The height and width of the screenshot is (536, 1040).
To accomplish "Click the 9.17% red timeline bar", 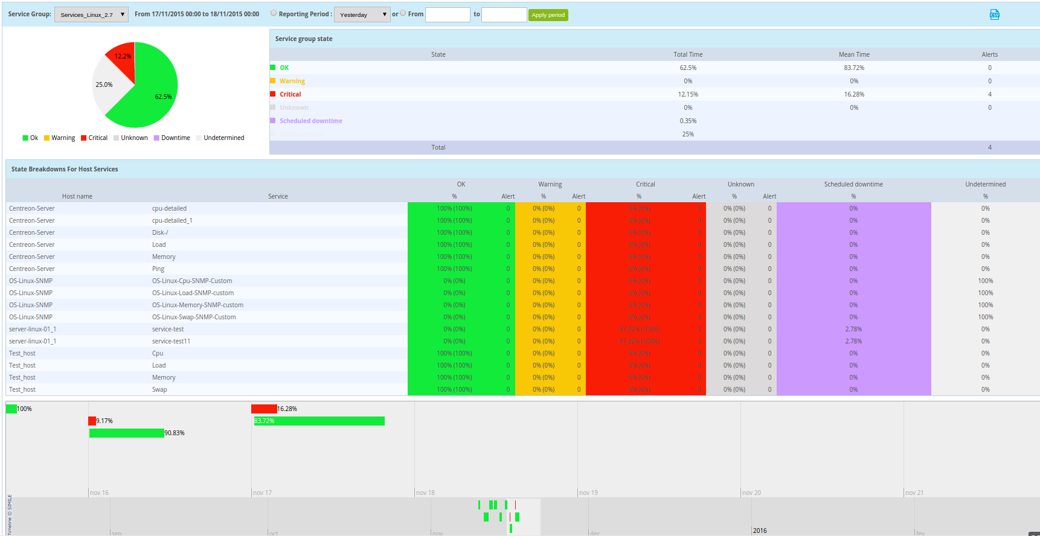I will 92,421.
